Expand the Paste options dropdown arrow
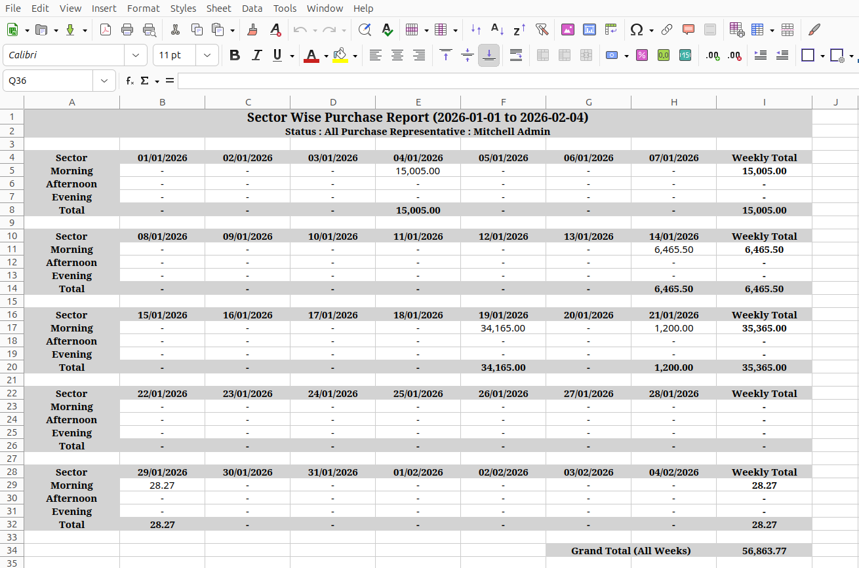This screenshot has height=568, width=859. coord(232,30)
